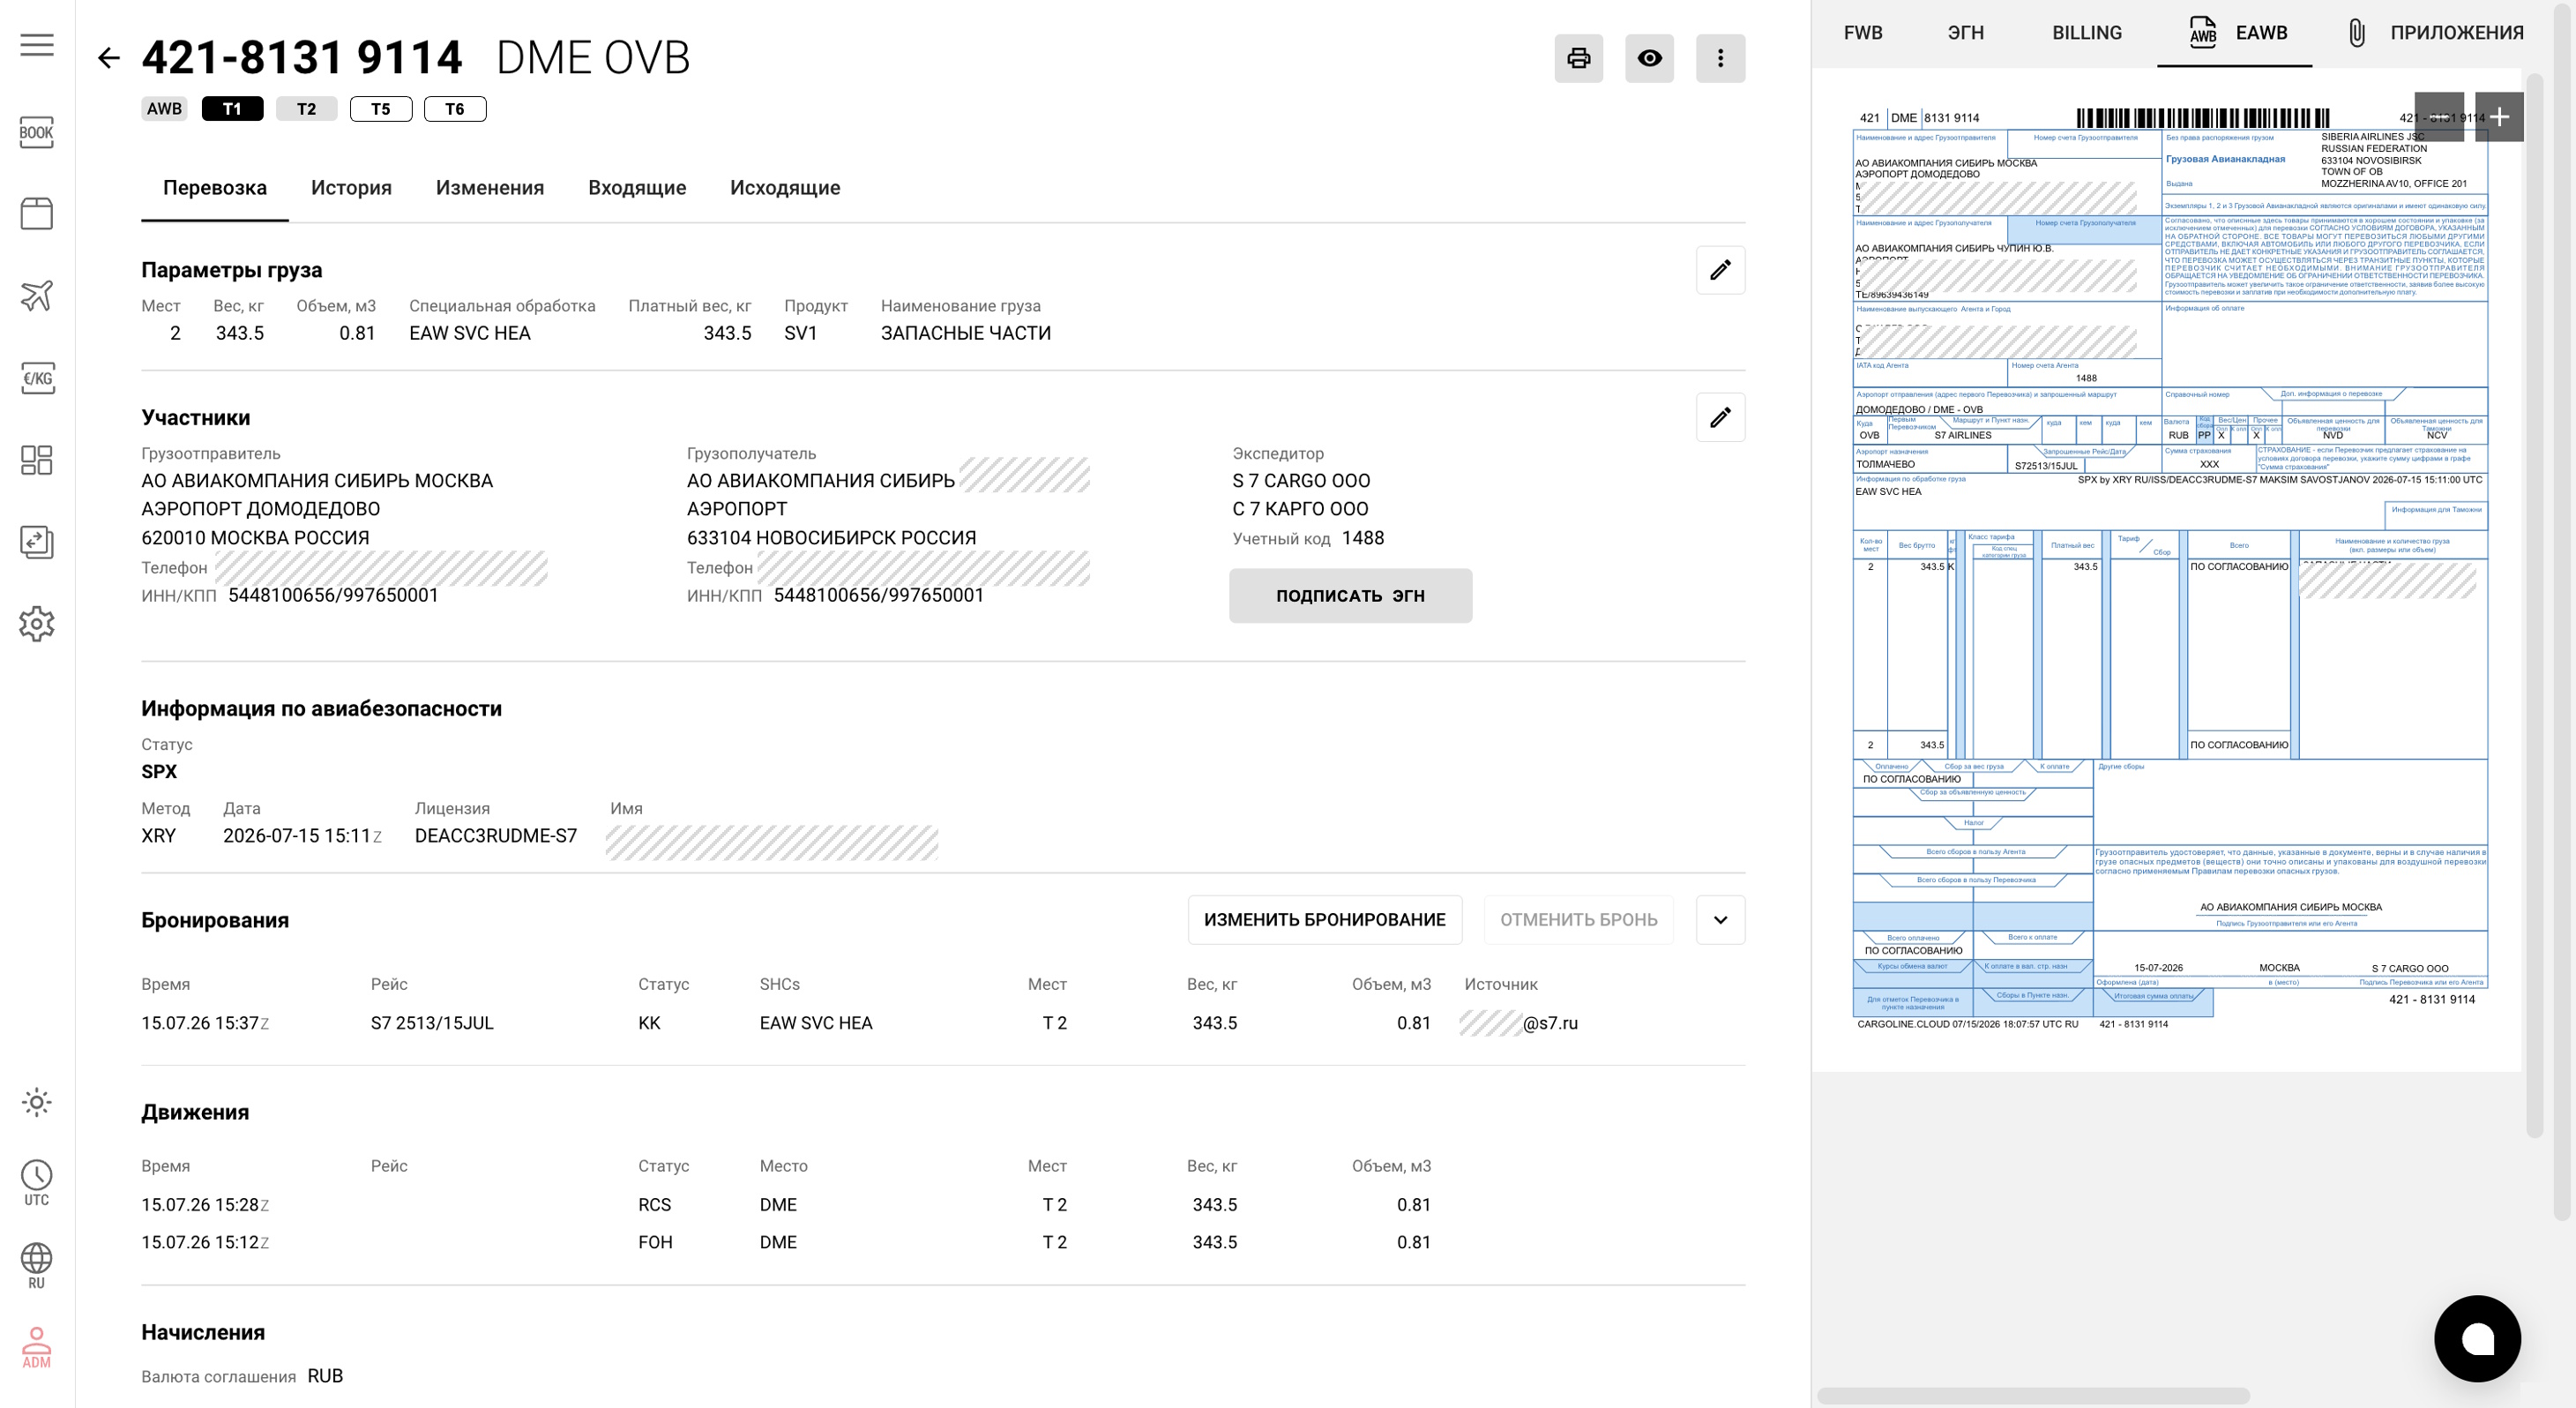
Task: Click agreement currency RUB value
Action: pyautogui.click(x=325, y=1376)
